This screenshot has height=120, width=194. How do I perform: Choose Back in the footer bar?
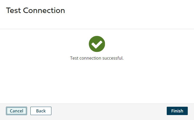pyautogui.click(x=41, y=111)
